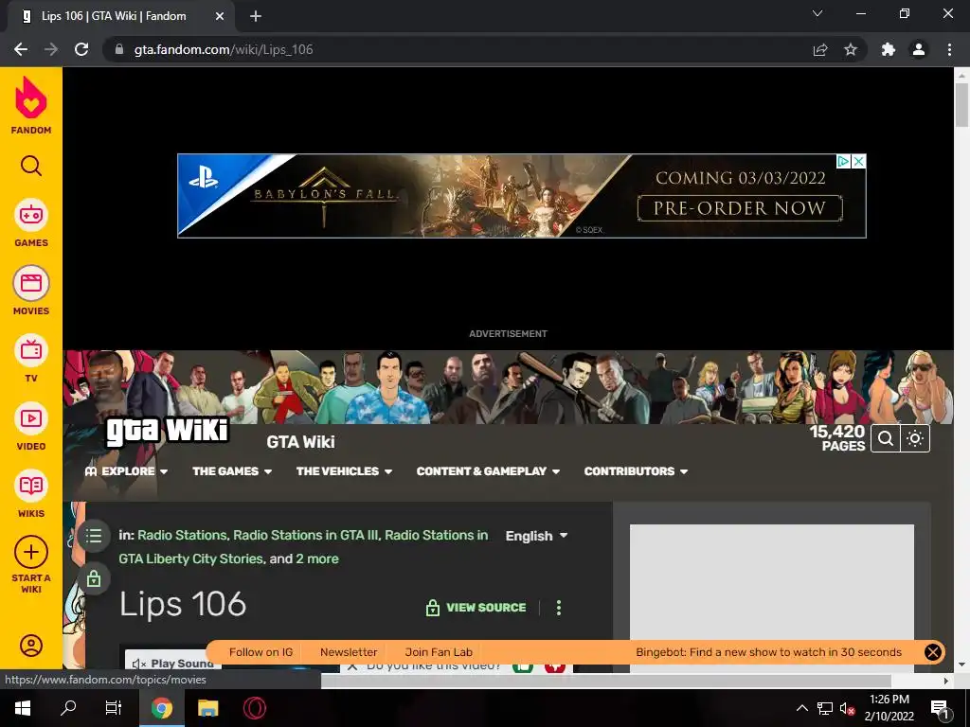The width and height of the screenshot is (970, 727).
Task: Close the Bingebot notification bar
Action: [x=933, y=651]
